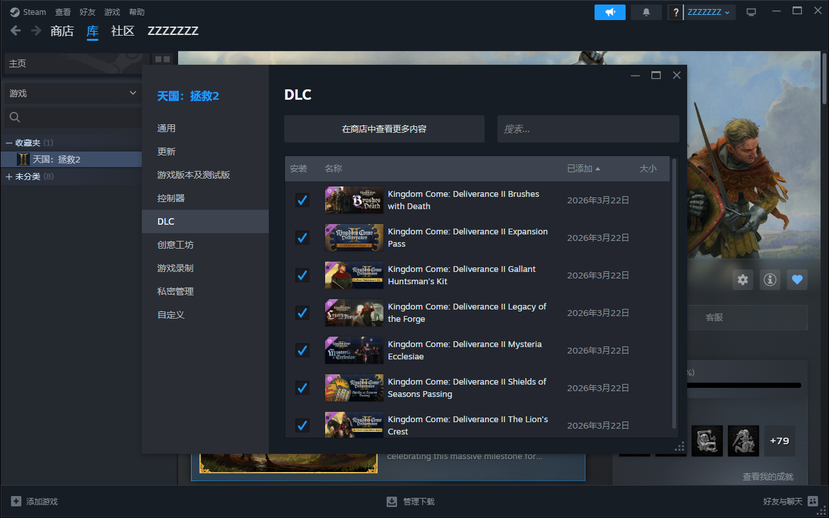Viewport: 829px width, 518px height.
Task: Select 控制器 in the properties sidebar
Action: click(x=171, y=198)
